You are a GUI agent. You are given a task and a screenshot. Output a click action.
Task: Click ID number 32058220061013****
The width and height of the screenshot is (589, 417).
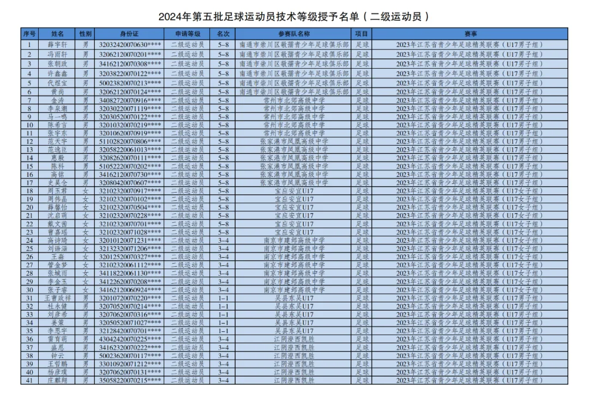pos(130,150)
